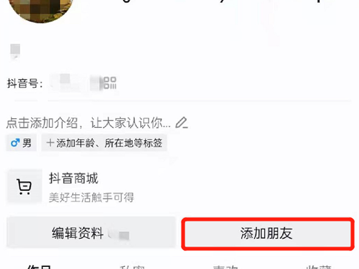The image size is (359, 269).
Task: Tap the blue male gender symbol
Action: coord(15,143)
